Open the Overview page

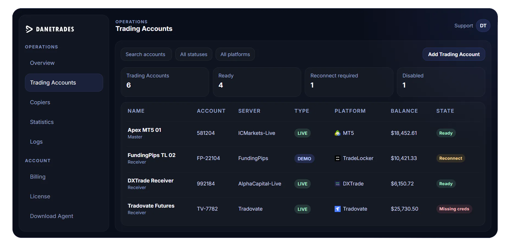(x=42, y=63)
